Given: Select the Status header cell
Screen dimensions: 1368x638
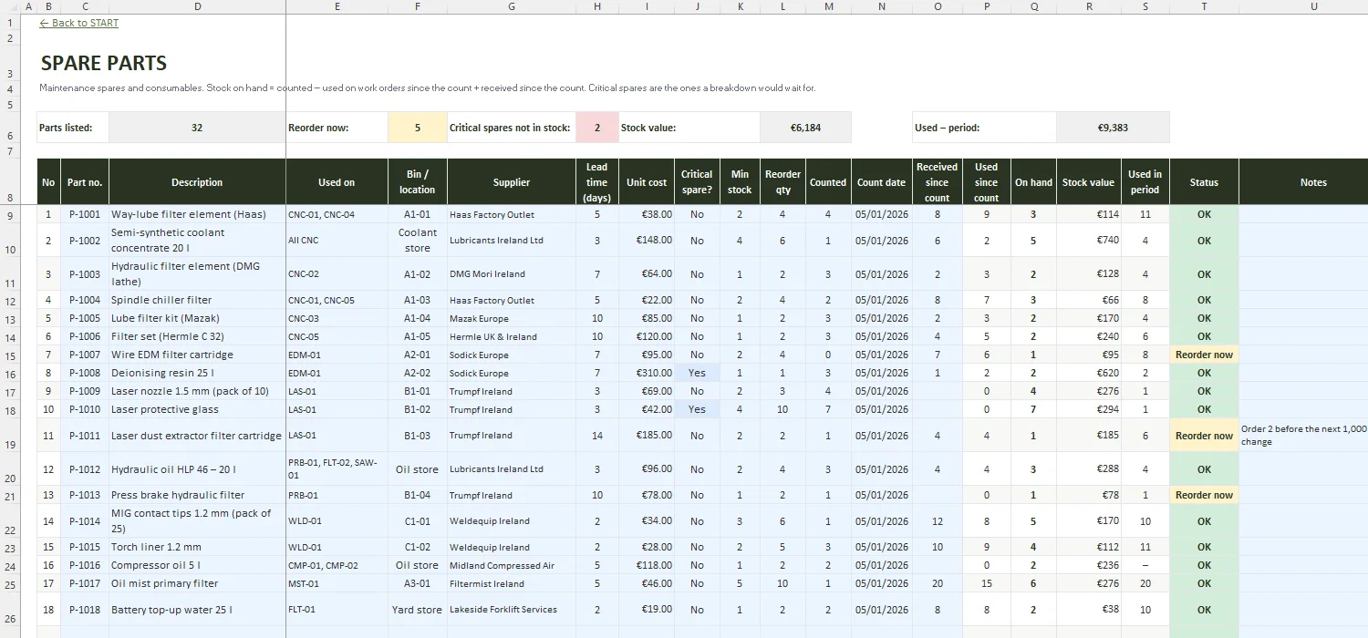Looking at the screenshot, I should point(1204,182).
